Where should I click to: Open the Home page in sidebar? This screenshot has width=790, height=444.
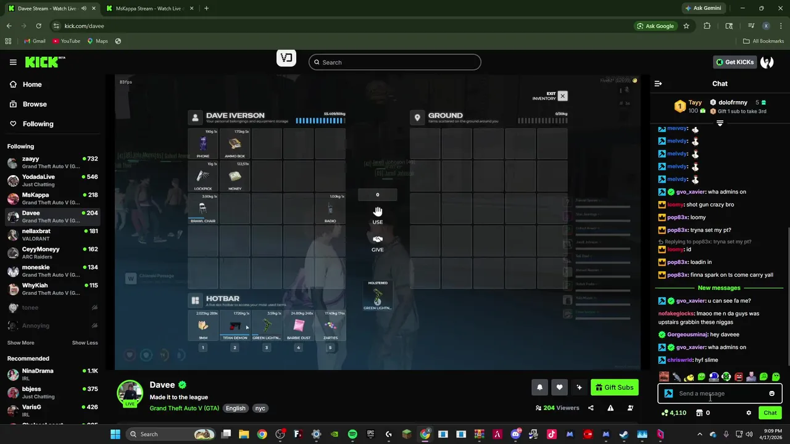click(32, 84)
